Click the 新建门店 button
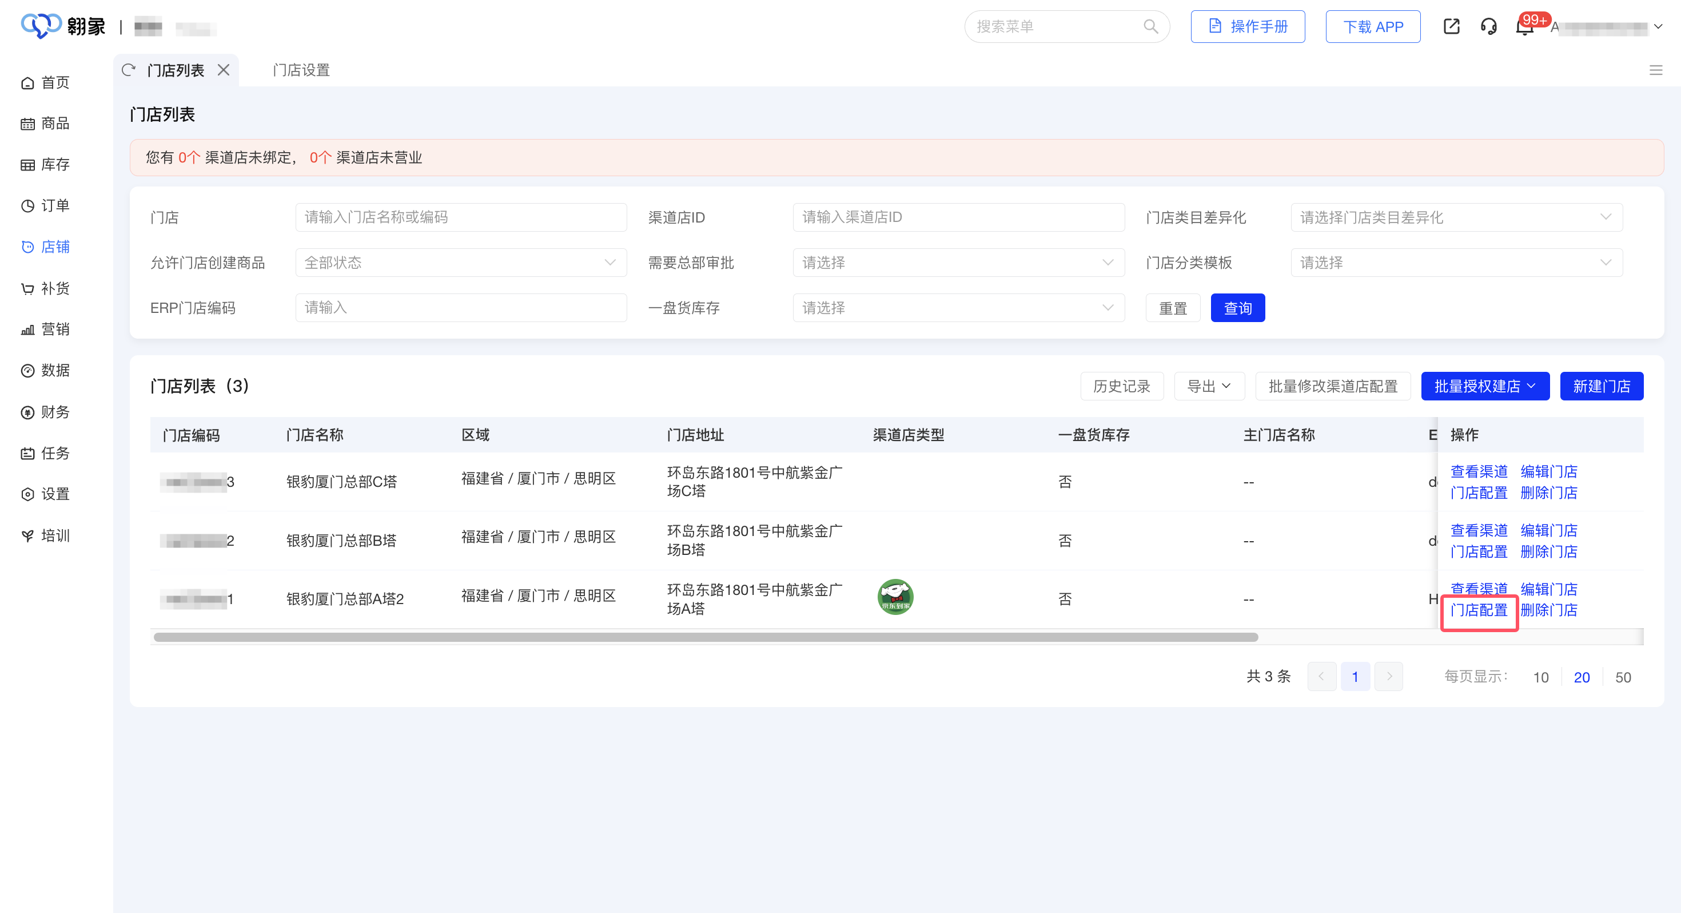Viewport: 1681px width, 913px height. 1602,386
